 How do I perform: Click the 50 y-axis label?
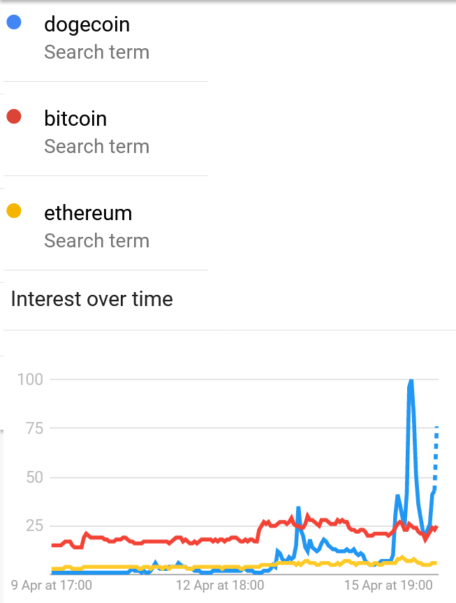coord(35,477)
